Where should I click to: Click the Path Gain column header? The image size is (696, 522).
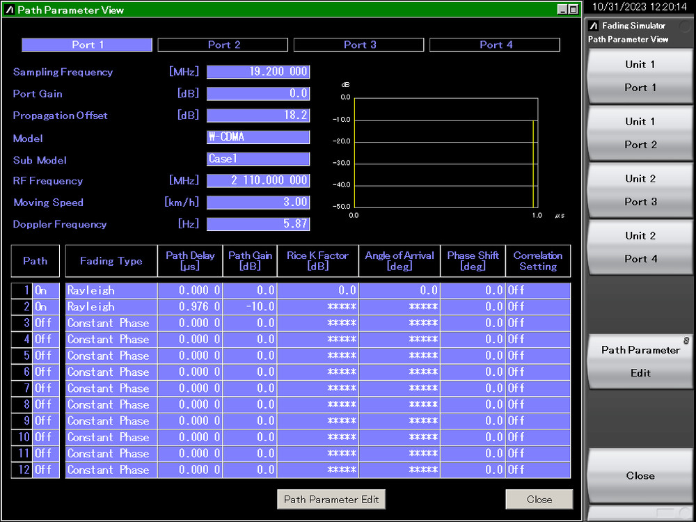point(250,261)
